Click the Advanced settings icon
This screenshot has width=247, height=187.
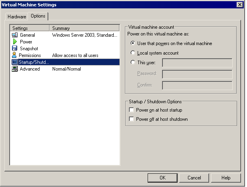click(15, 69)
